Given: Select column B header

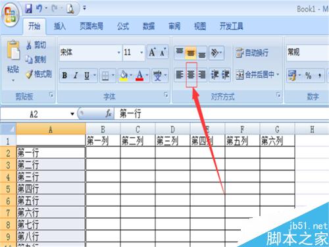Looking at the screenshot, I should [x=103, y=129].
